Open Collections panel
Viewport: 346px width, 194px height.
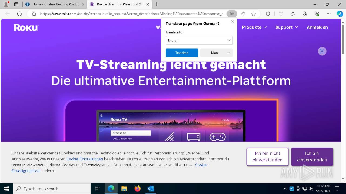click(305, 14)
